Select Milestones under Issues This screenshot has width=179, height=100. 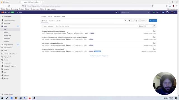click(x=7, y=39)
